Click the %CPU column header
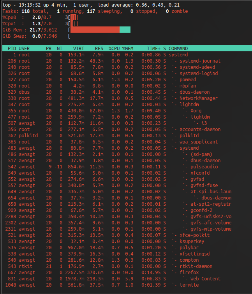This screenshot has height=294, width=252. pyautogui.click(x=114, y=49)
